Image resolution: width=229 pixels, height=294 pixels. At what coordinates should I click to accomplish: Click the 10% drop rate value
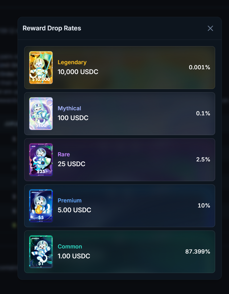tap(204, 206)
